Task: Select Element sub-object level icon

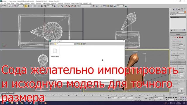Action: click(182, 37)
